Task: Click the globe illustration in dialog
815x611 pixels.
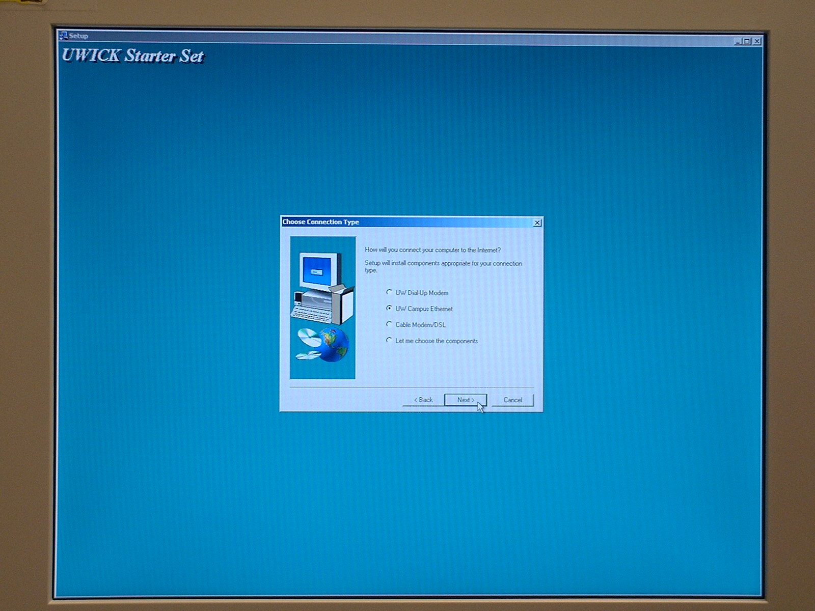Action: pyautogui.click(x=334, y=344)
